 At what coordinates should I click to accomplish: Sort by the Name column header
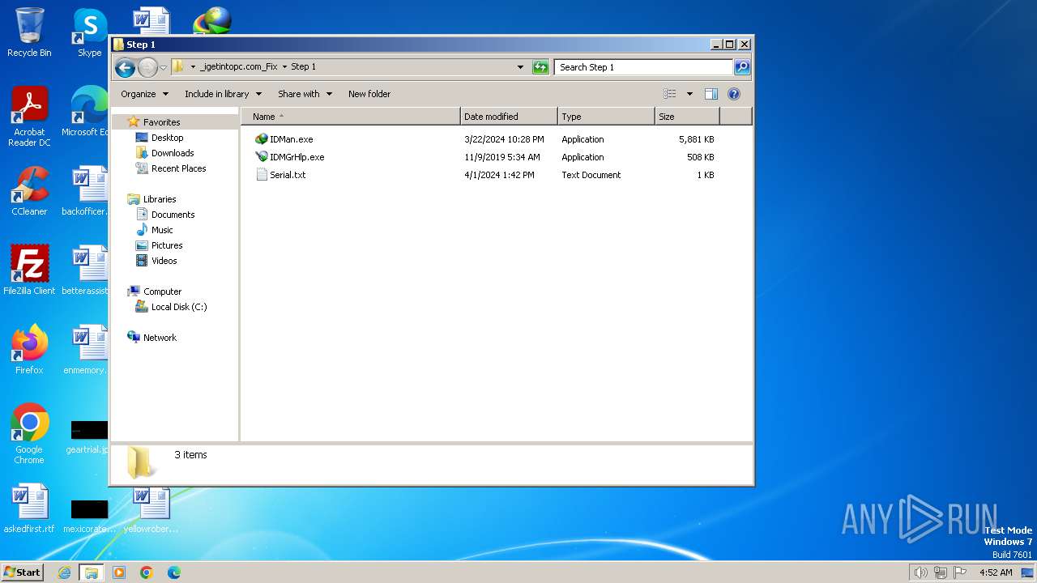pyautogui.click(x=351, y=117)
